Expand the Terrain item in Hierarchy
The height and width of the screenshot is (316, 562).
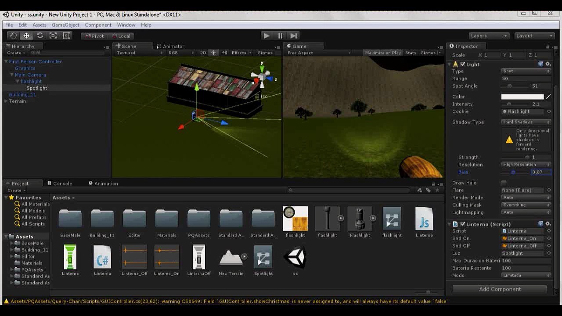tap(6, 101)
